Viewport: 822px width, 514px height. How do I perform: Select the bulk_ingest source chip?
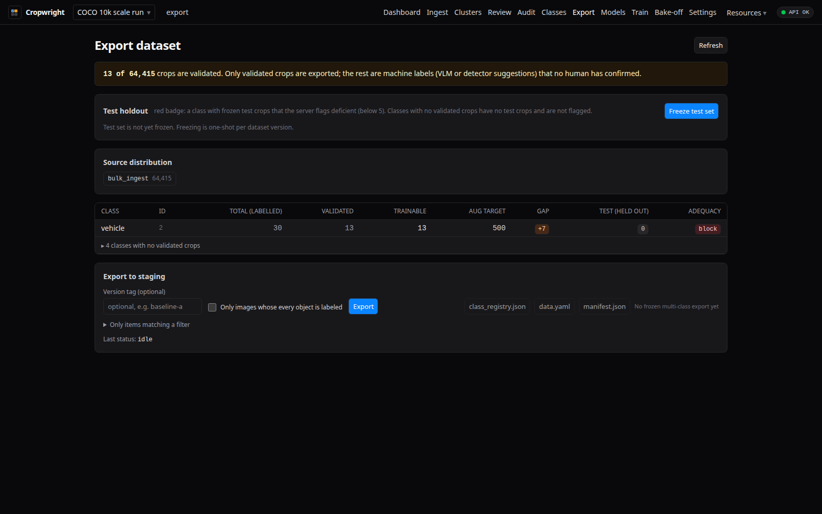point(140,178)
